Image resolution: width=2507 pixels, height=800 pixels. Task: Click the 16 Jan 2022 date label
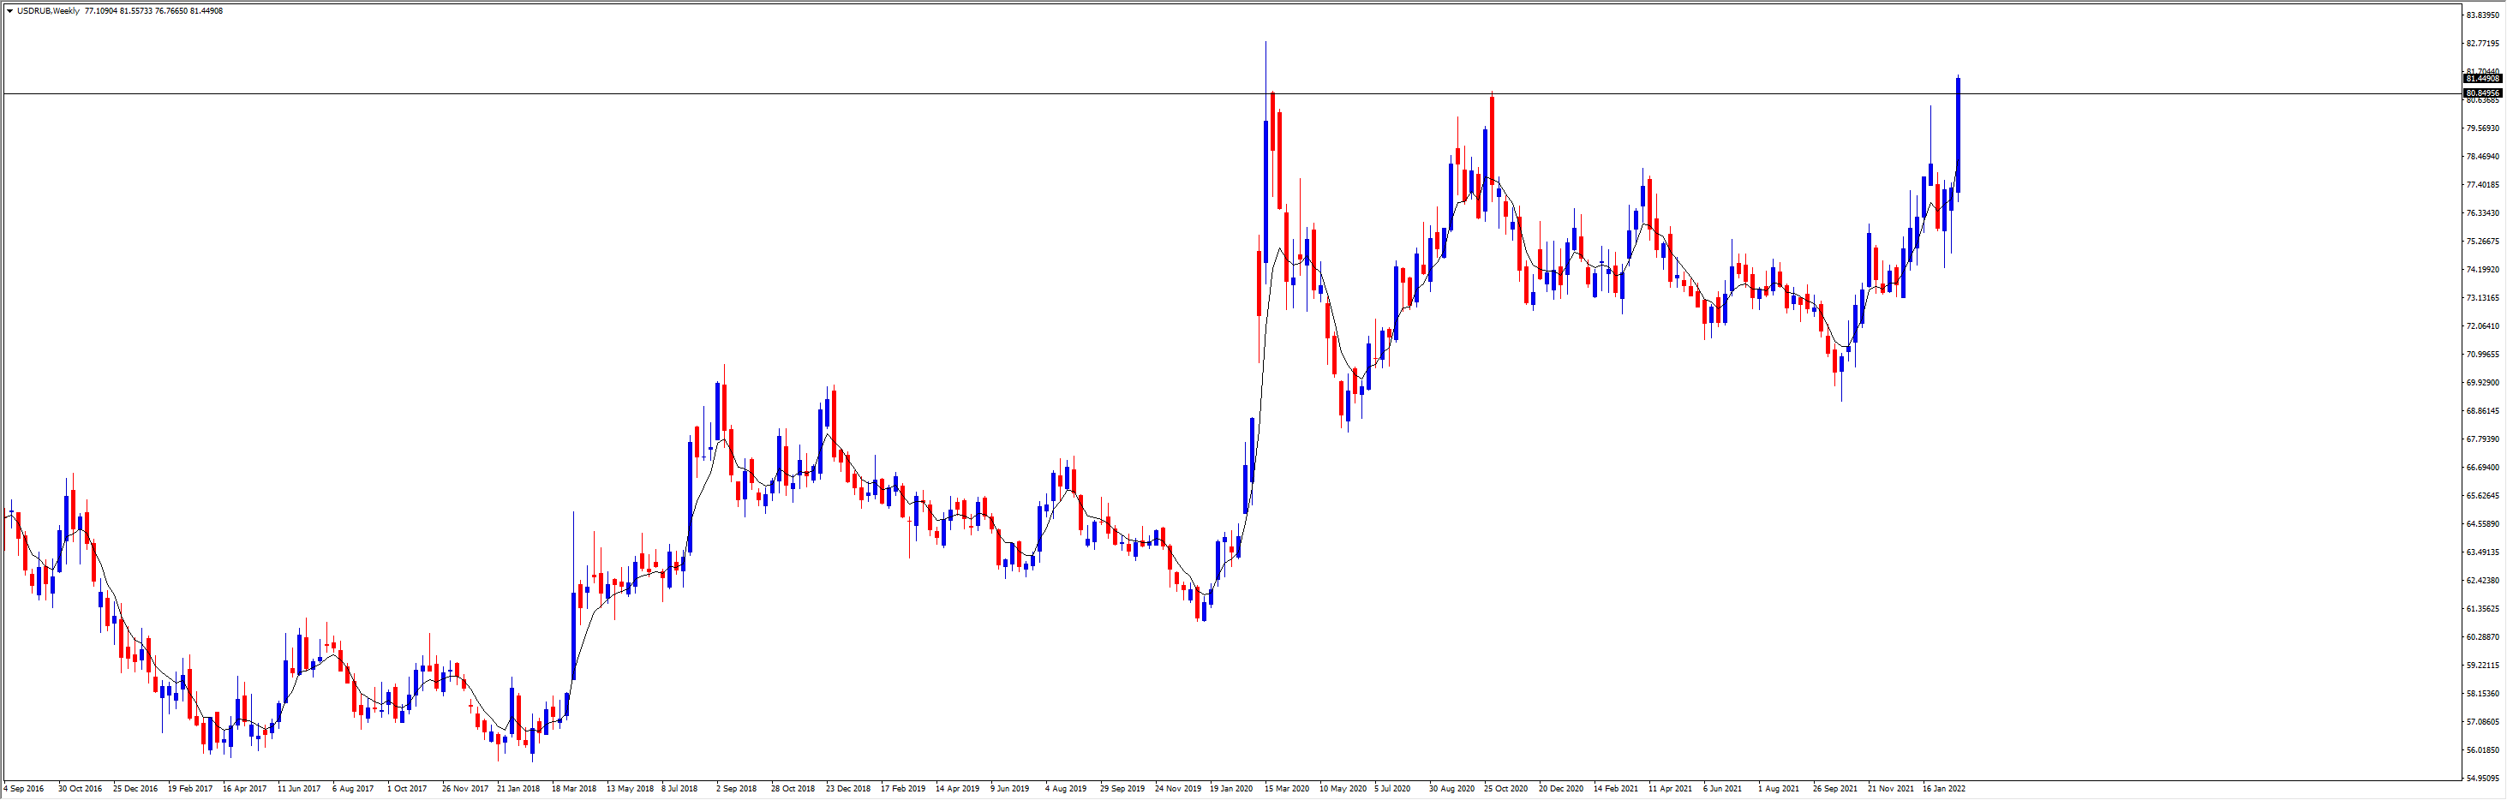1943,790
